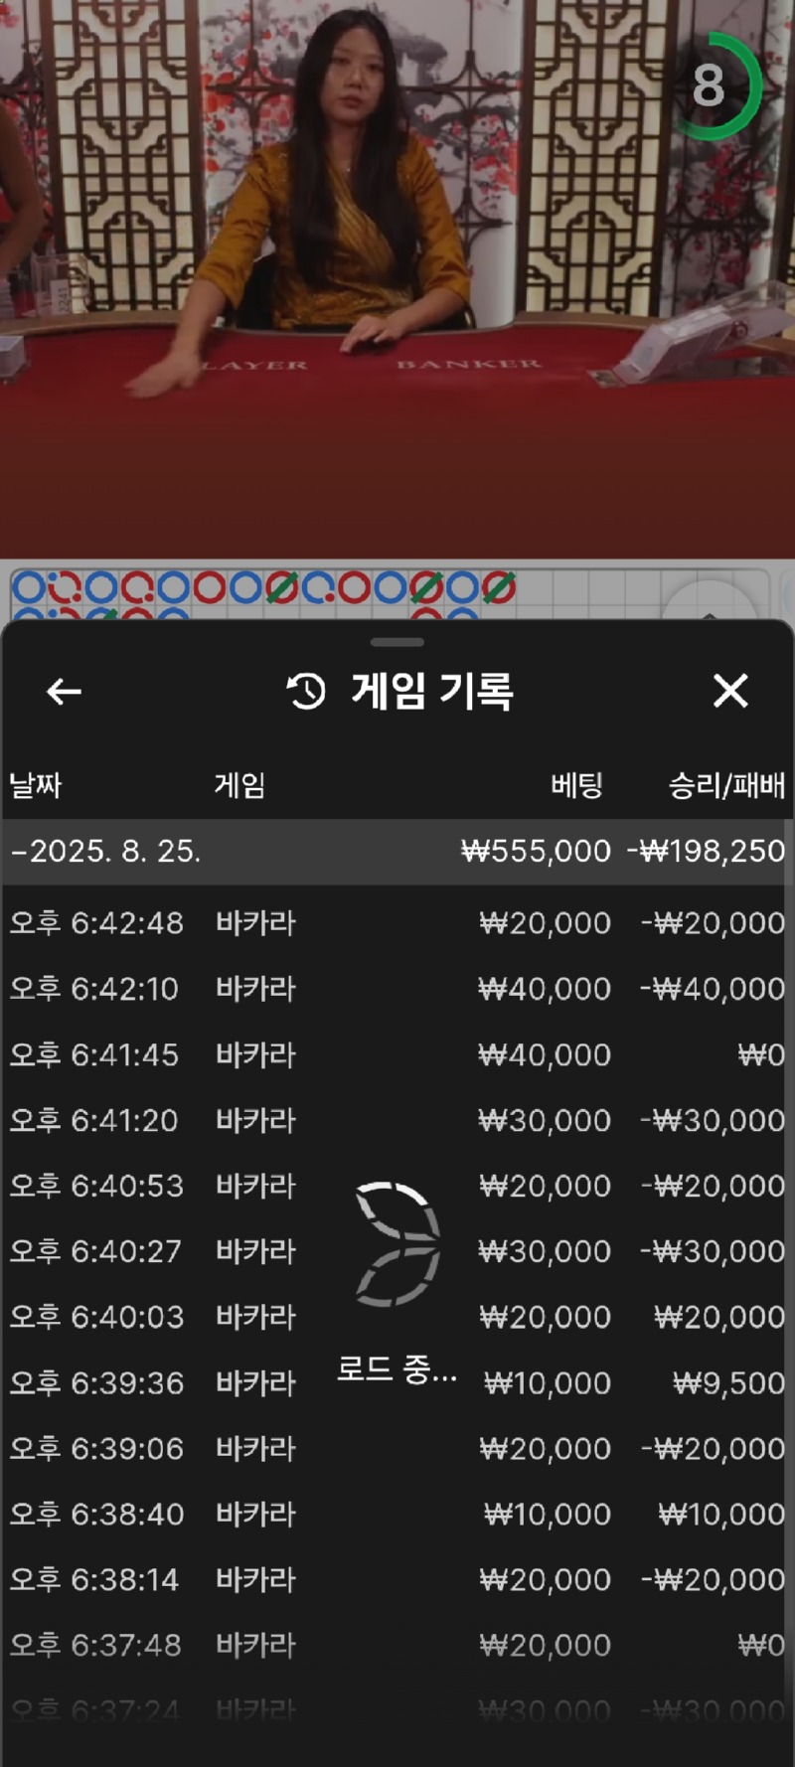Click the total loss -₩198,250
Image resolution: width=795 pixels, height=1767 pixels.
(706, 852)
